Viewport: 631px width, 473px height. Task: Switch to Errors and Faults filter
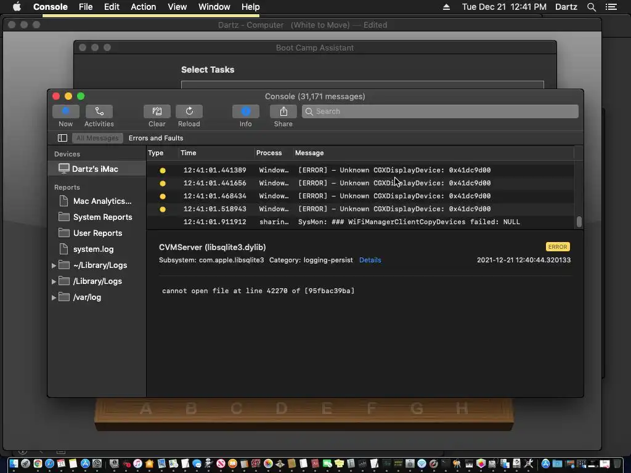click(156, 138)
